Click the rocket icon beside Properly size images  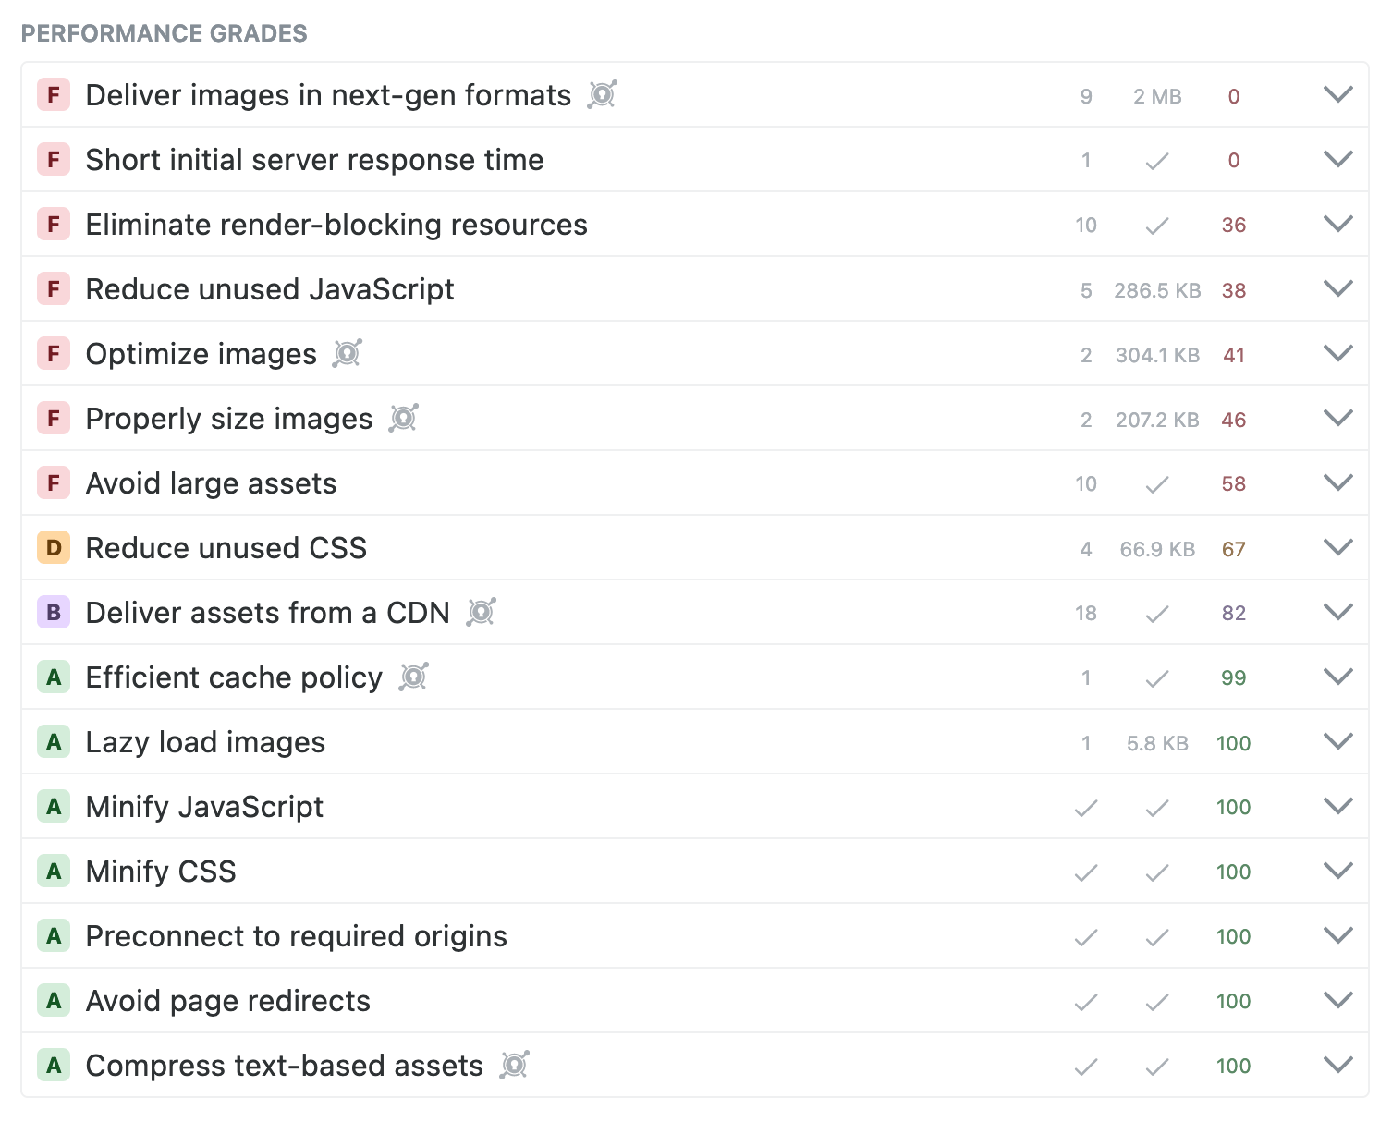(403, 418)
